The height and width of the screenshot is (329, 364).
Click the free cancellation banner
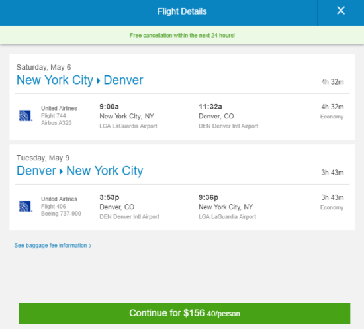182,35
